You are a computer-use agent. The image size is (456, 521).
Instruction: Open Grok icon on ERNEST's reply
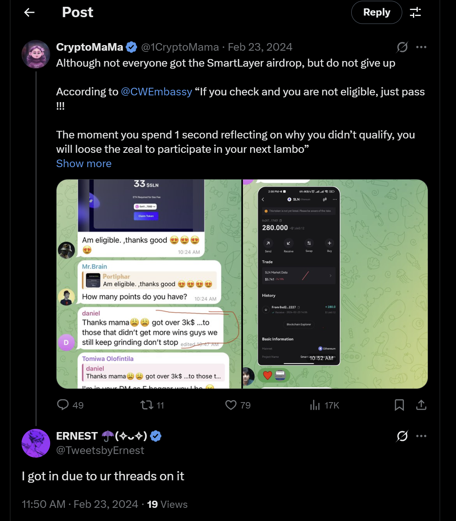(x=402, y=436)
